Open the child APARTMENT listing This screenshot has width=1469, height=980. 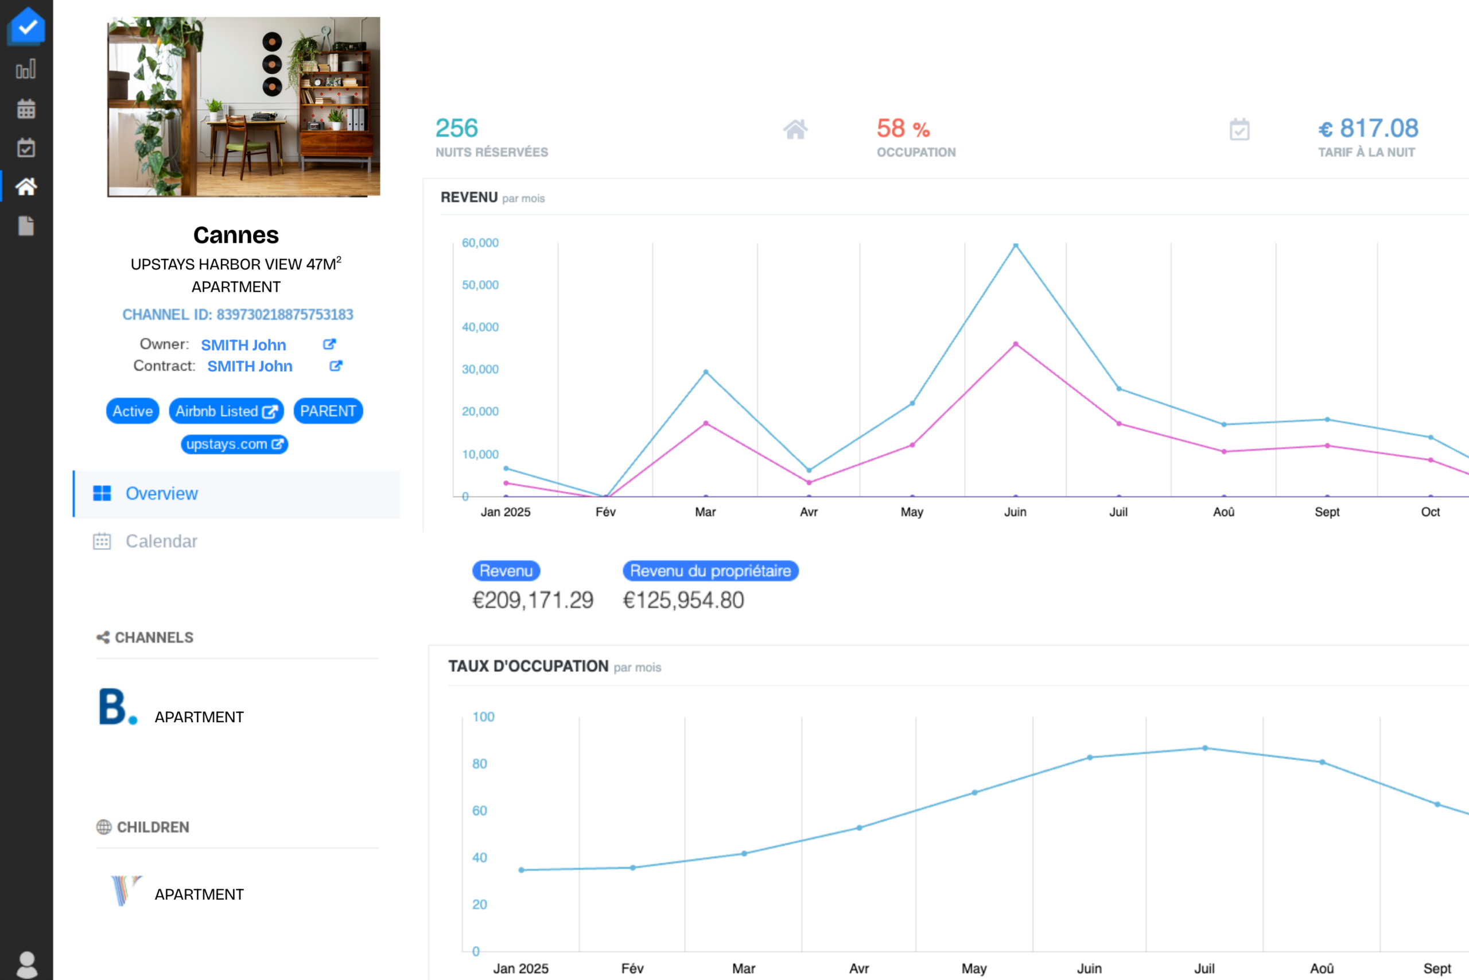[x=199, y=894]
